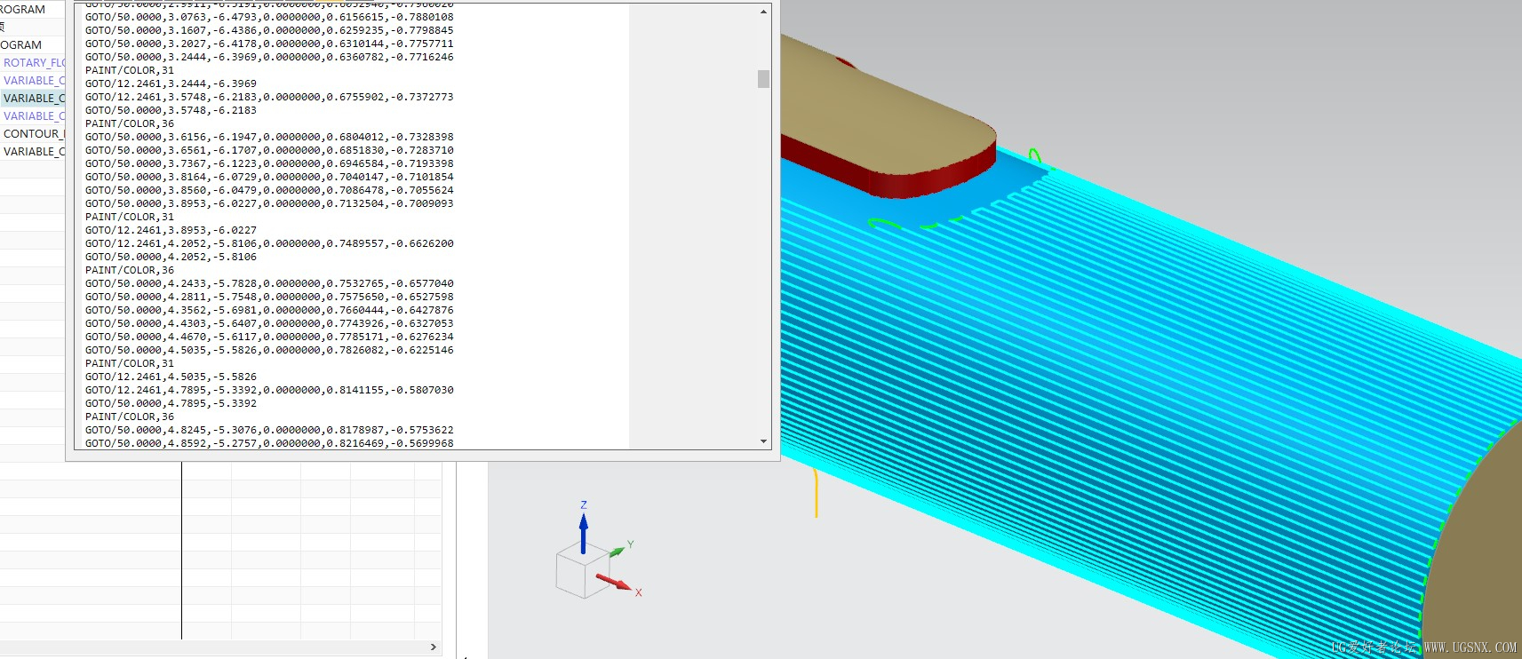Image resolution: width=1522 pixels, height=659 pixels.
Task: Click the navigator horizontal scroll right arrow
Action: (x=434, y=647)
